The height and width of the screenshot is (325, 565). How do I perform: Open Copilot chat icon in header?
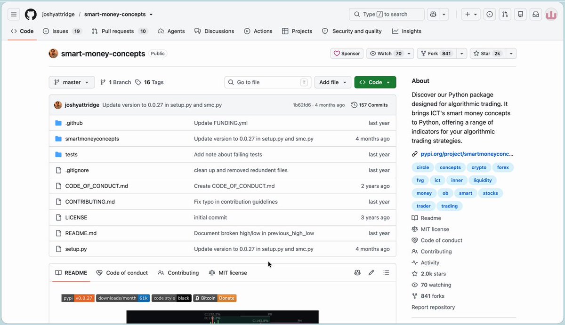point(433,14)
